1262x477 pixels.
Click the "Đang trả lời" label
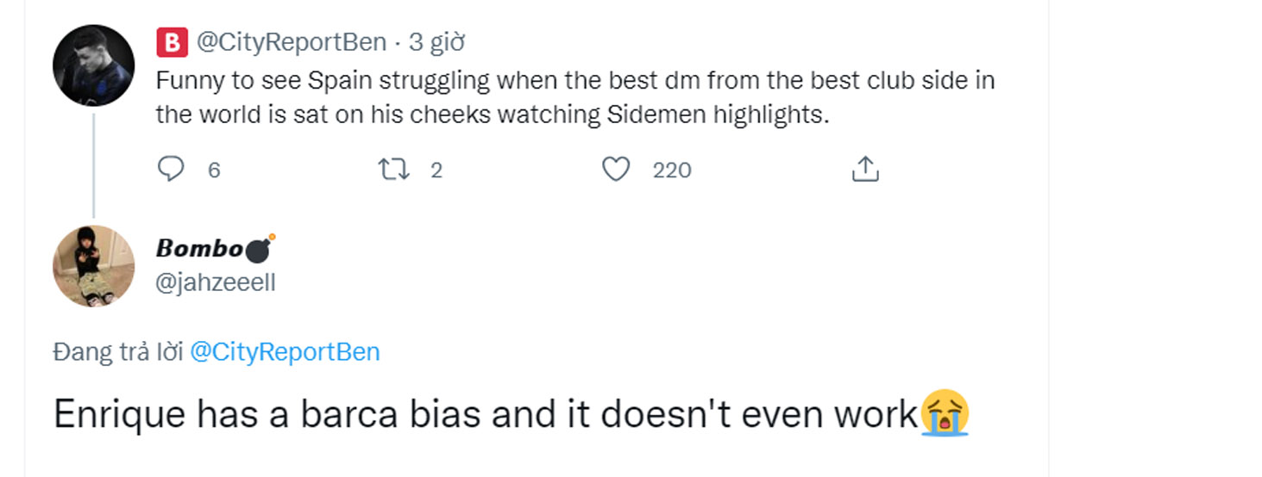118,352
